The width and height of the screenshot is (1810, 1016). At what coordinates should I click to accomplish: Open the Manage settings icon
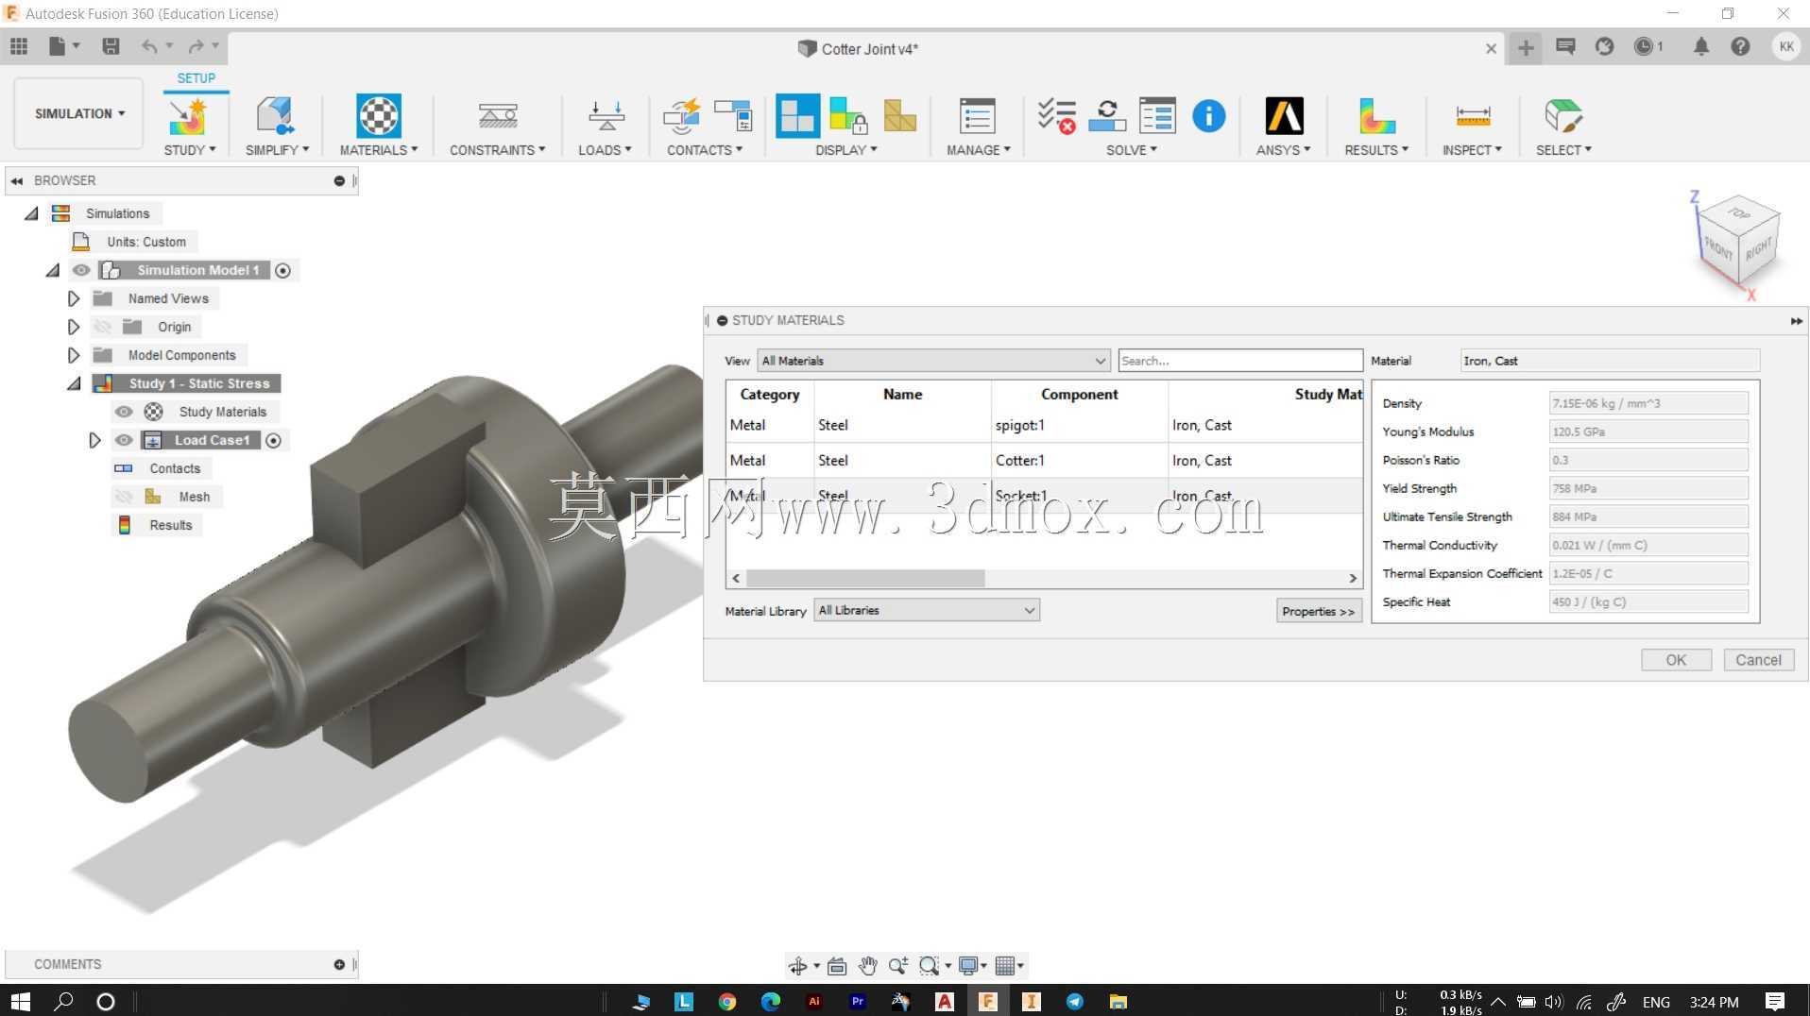(x=978, y=116)
